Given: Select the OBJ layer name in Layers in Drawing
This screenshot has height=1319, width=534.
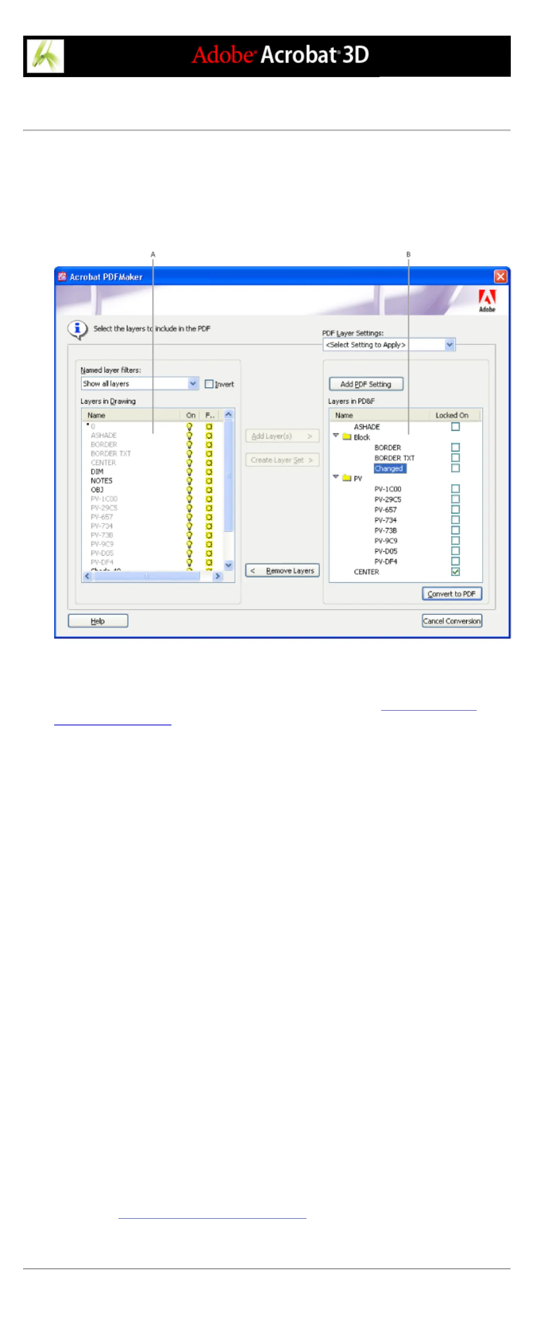Looking at the screenshot, I should [x=97, y=490].
